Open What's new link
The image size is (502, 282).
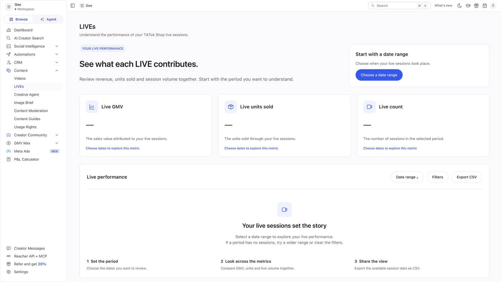click(x=443, y=6)
